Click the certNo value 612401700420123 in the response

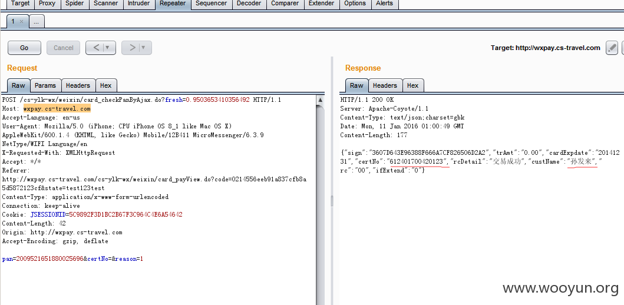pos(417,161)
